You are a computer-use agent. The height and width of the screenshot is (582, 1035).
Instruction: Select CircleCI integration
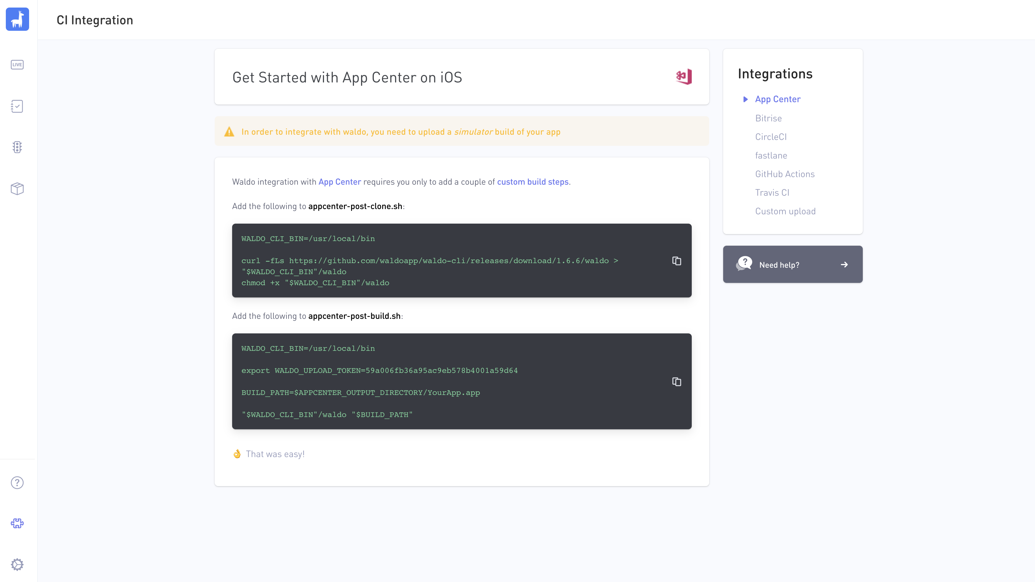click(x=771, y=137)
